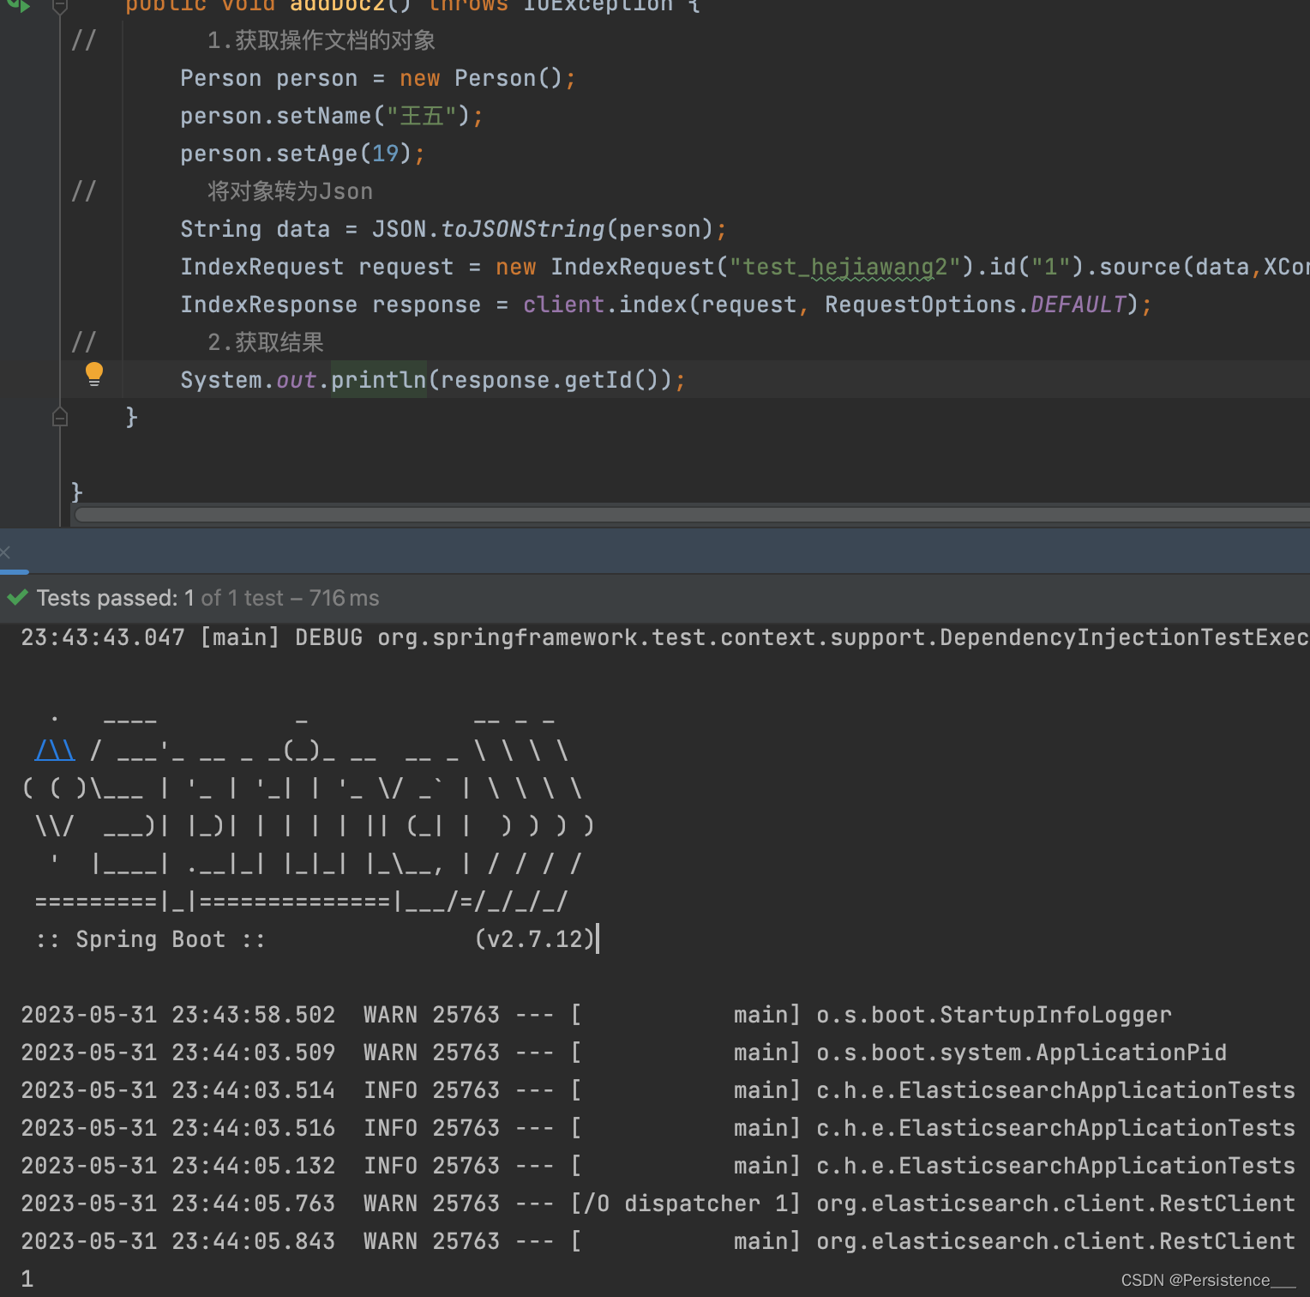
Task: Open the blue /\\ link in the Spring banner
Action: click(x=55, y=751)
